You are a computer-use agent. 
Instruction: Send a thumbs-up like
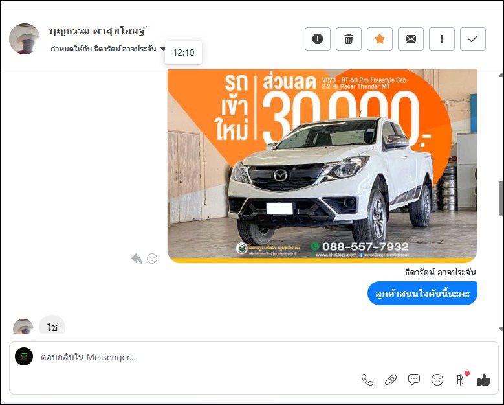(x=484, y=380)
